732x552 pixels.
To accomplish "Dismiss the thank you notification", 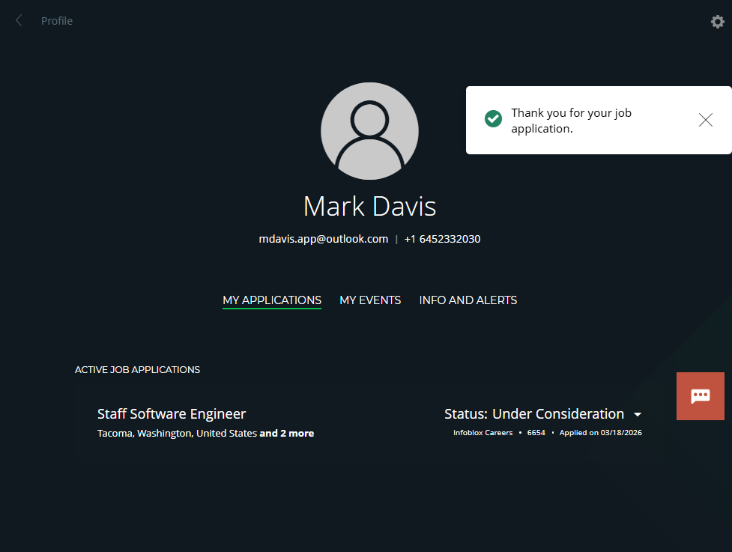I will pyautogui.click(x=705, y=120).
